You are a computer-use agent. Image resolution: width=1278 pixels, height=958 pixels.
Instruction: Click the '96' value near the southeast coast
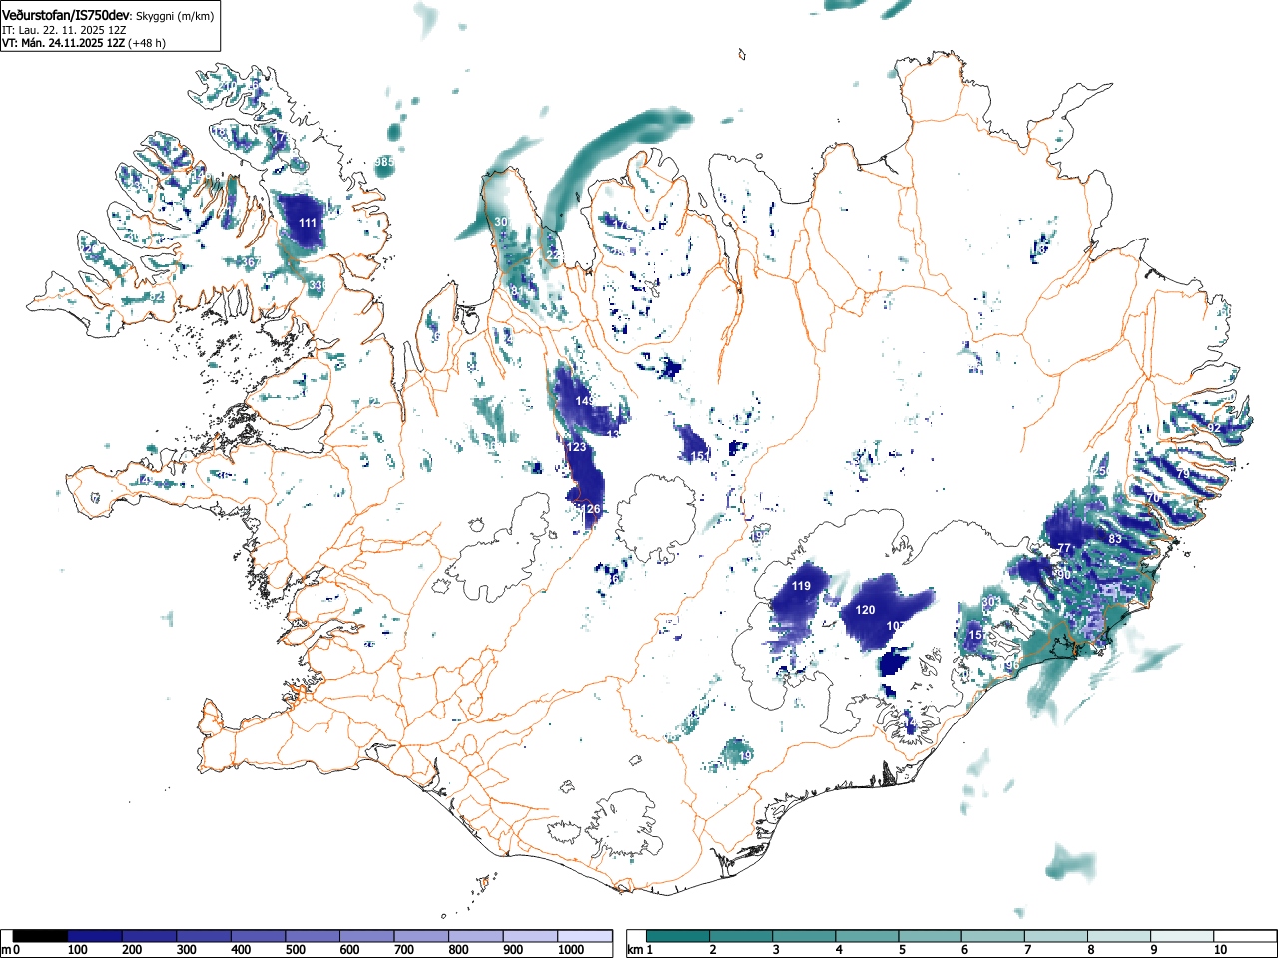coord(1011,665)
